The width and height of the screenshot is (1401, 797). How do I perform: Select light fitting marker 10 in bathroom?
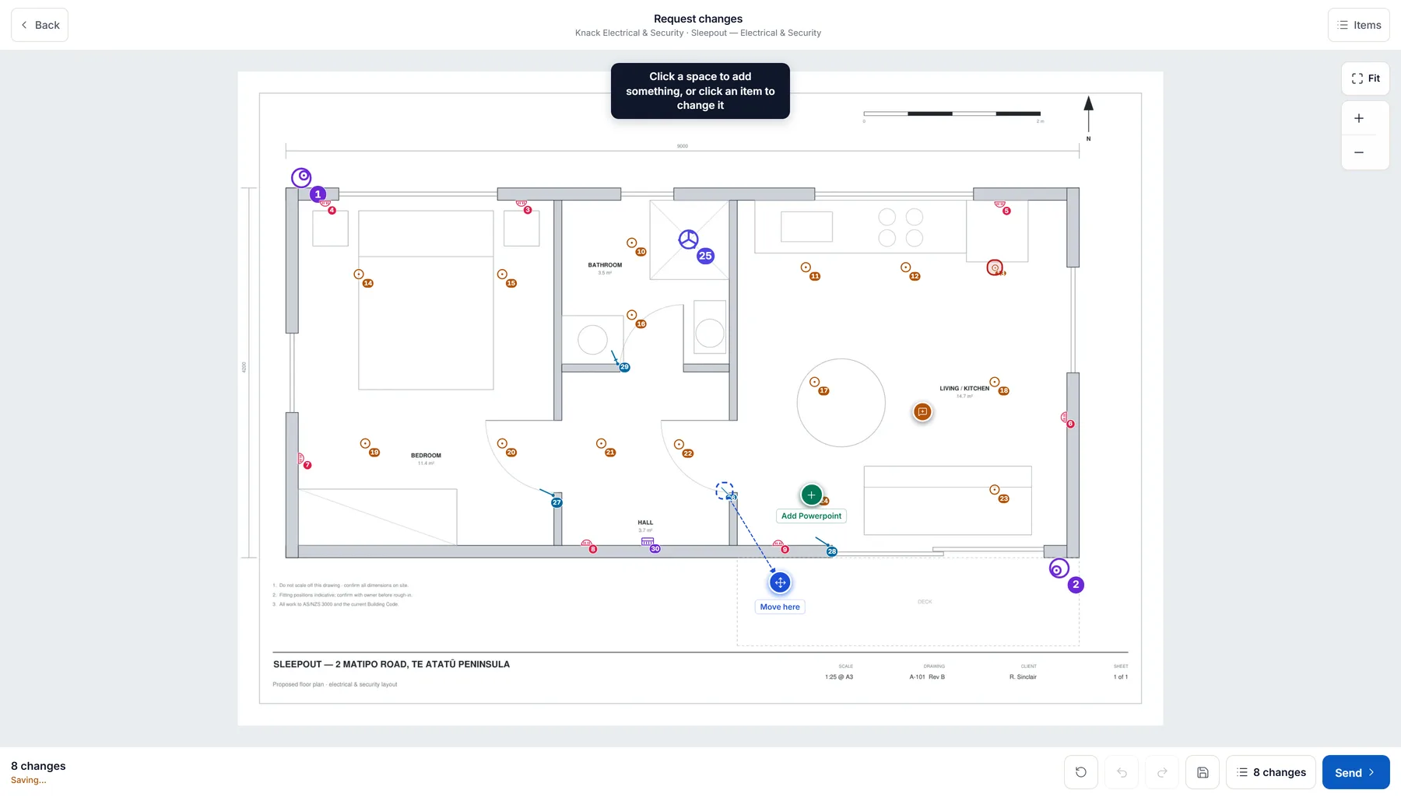(632, 243)
